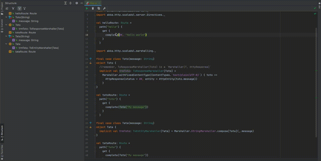This screenshot has width=321, height=161.
Task: Open Structure view settings gear
Action: (x=76, y=3)
